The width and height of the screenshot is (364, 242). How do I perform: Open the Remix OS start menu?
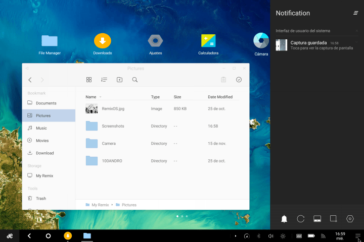tap(10, 236)
